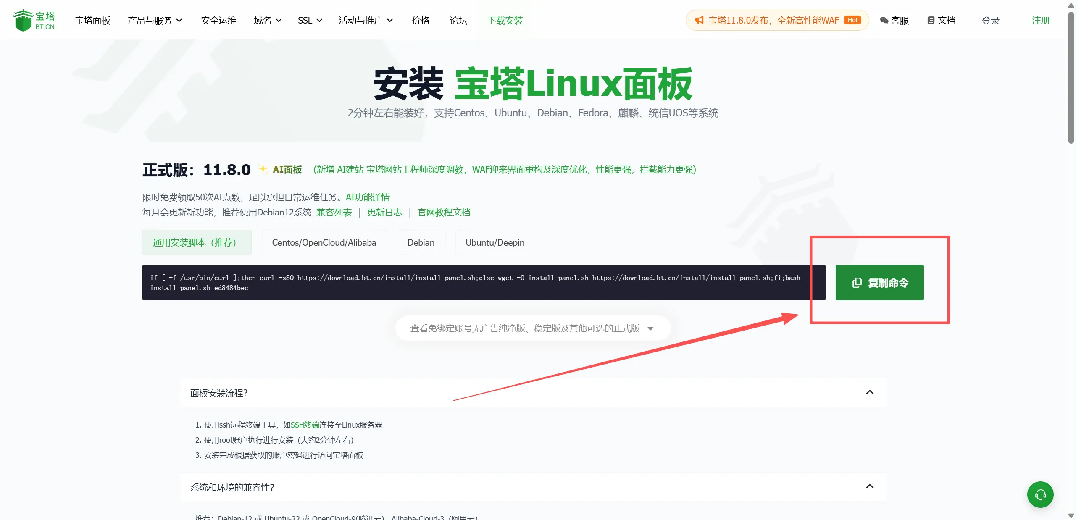Click the green headset support button
This screenshot has width=1076, height=520.
point(1040,494)
